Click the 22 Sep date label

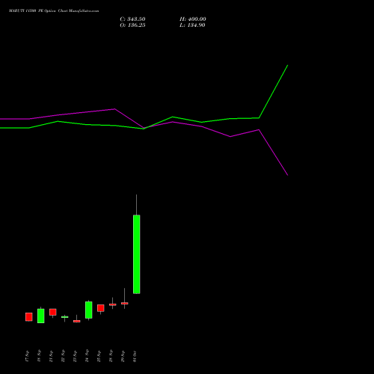pos(63,356)
